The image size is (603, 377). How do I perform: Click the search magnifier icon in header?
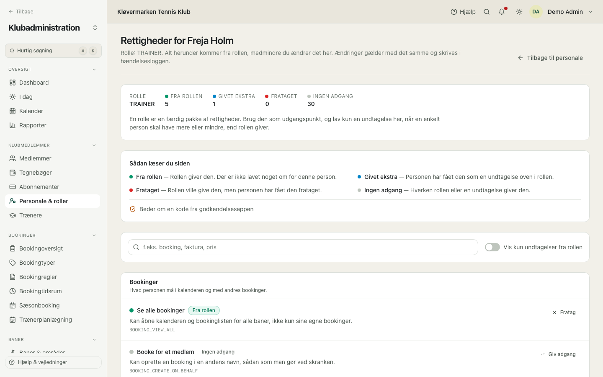point(487,12)
